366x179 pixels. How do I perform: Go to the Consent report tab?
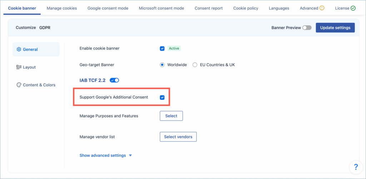click(208, 8)
